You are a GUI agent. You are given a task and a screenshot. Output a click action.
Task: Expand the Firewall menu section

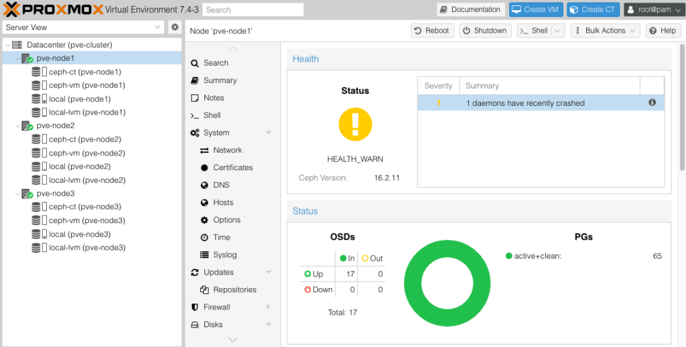click(x=269, y=307)
